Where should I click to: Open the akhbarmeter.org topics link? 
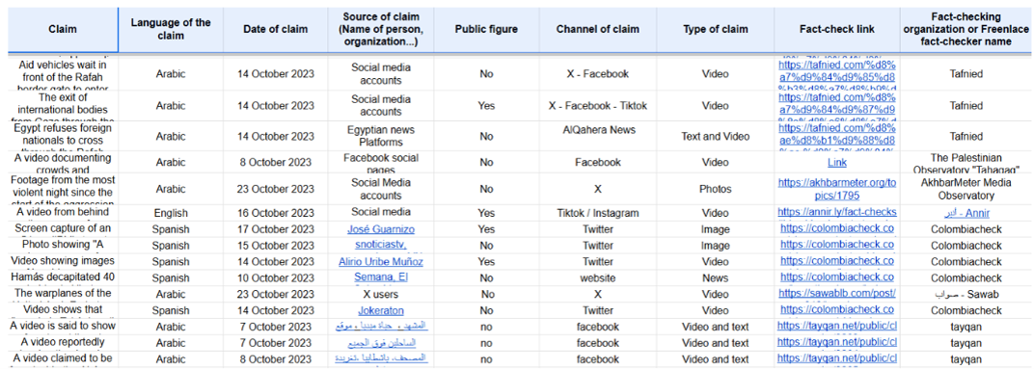click(x=837, y=189)
